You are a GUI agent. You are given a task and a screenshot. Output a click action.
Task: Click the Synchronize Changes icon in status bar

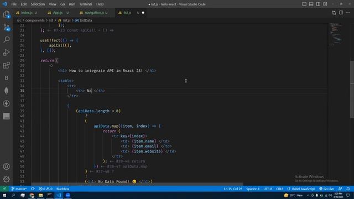pos(33,189)
